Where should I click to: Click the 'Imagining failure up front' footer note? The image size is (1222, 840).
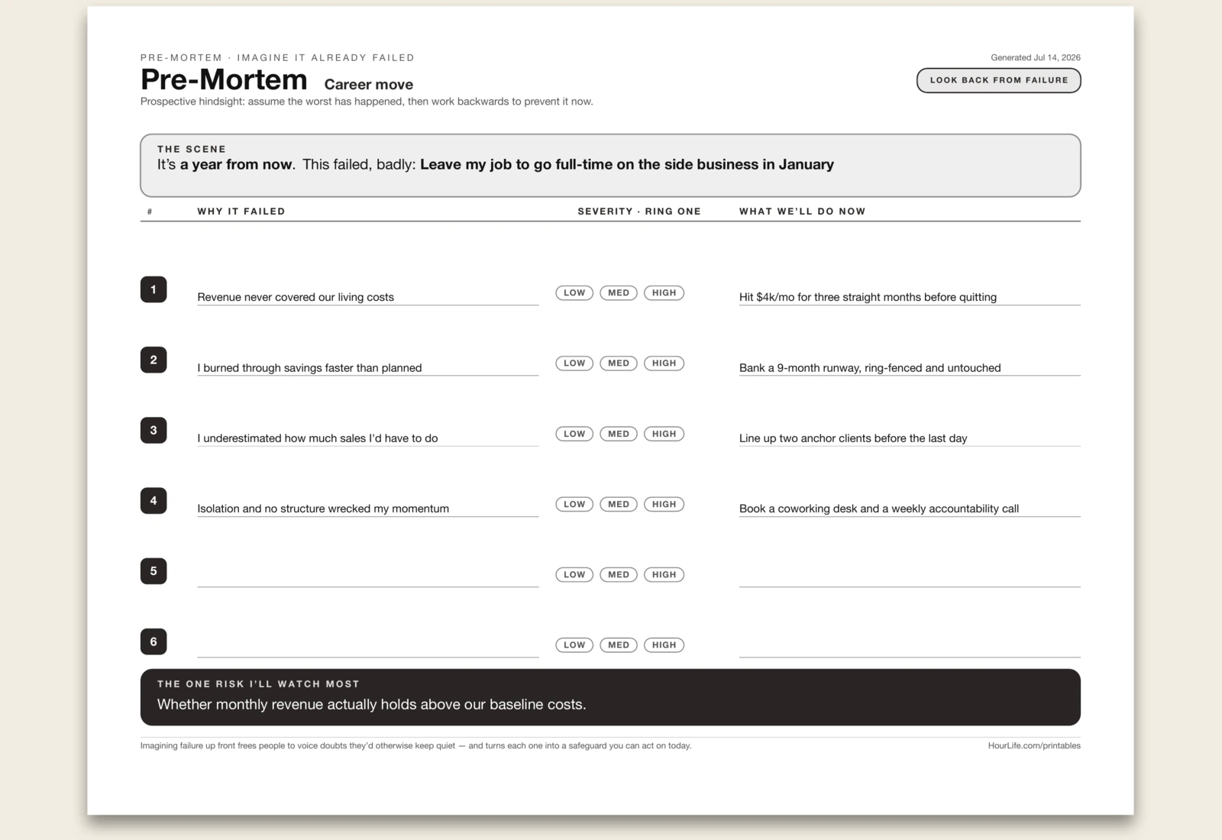tap(415, 746)
